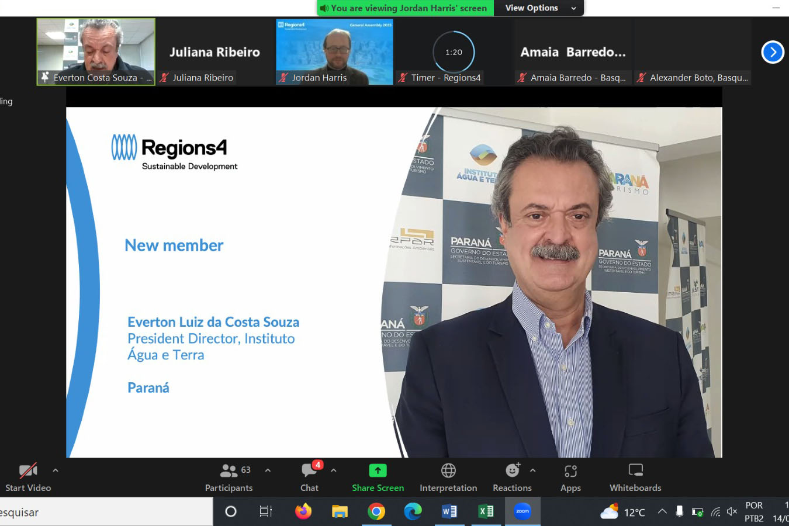789x526 pixels.
Task: Expand the Reactions options caret
Action: tap(532, 470)
